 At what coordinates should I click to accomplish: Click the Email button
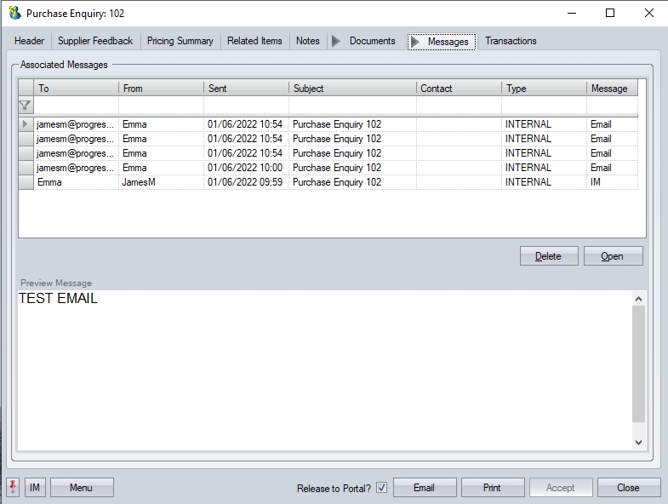424,488
